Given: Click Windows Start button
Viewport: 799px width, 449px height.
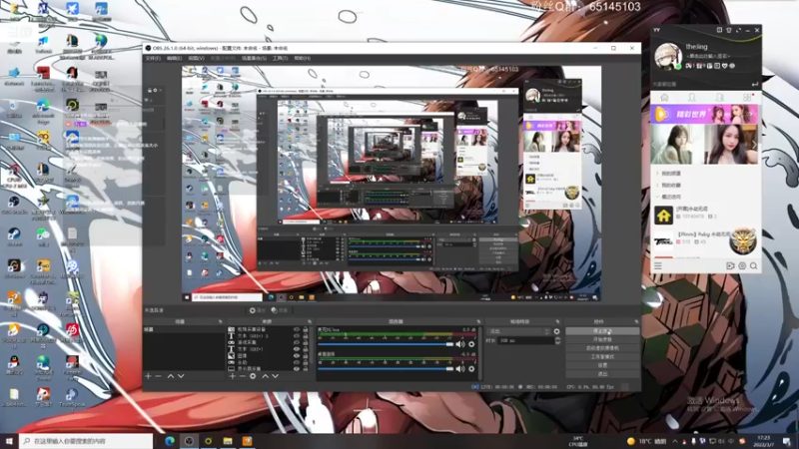Looking at the screenshot, I should pyautogui.click(x=9, y=441).
